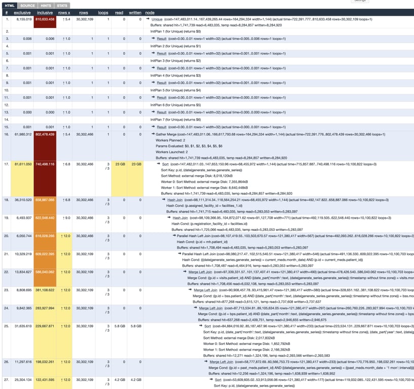Open the Sort link in row 25
414x389 pixels.
coord(208,326)
